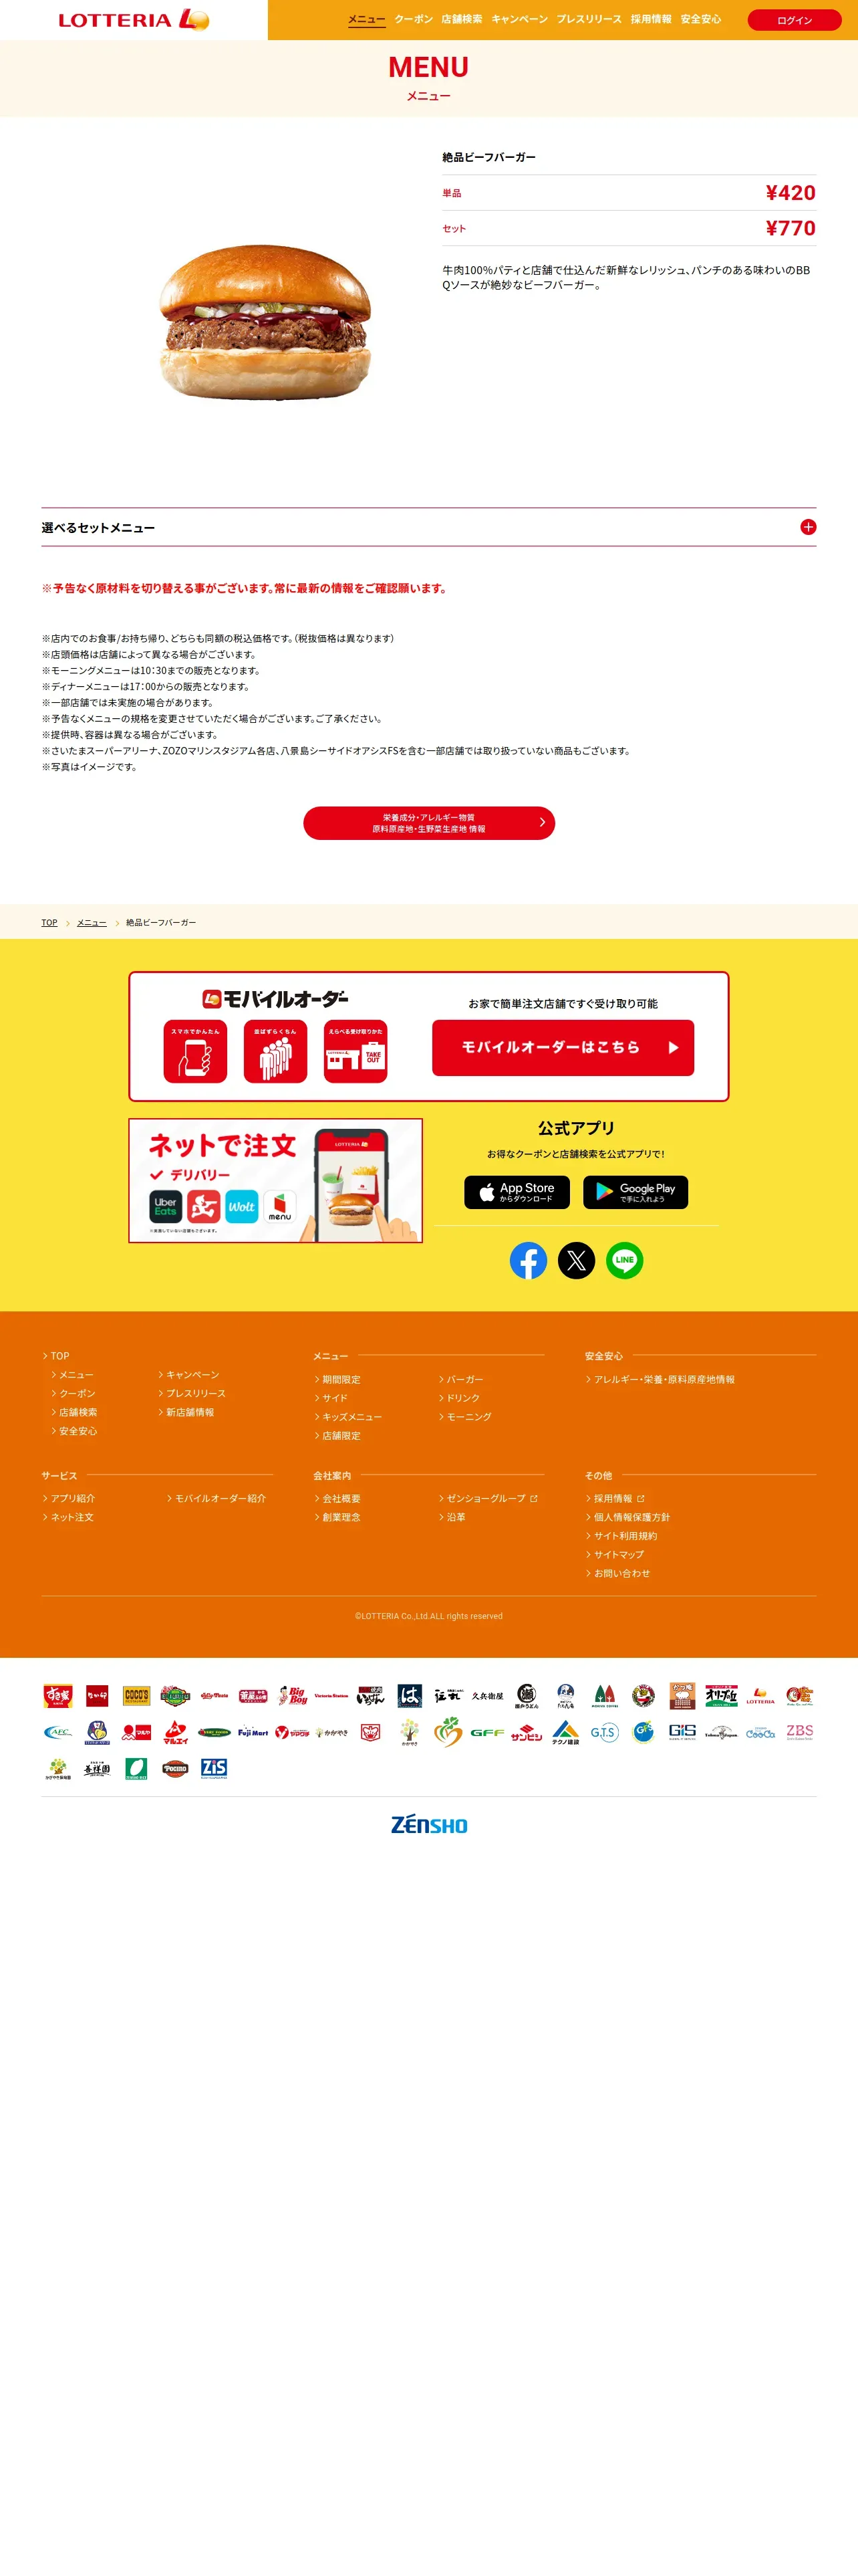The image size is (858, 2576).
Task: Go to the サイトマップ footer link
Action: 618,1554
